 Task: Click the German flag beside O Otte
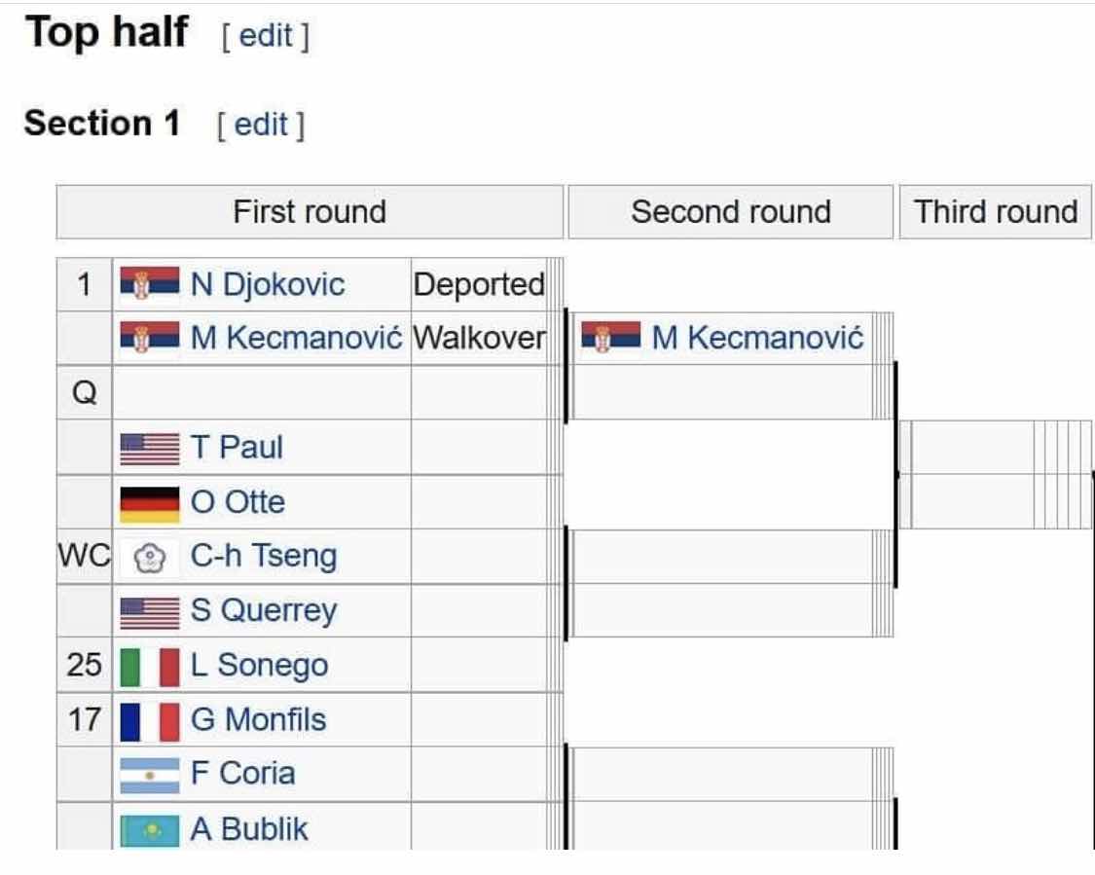[x=150, y=504]
